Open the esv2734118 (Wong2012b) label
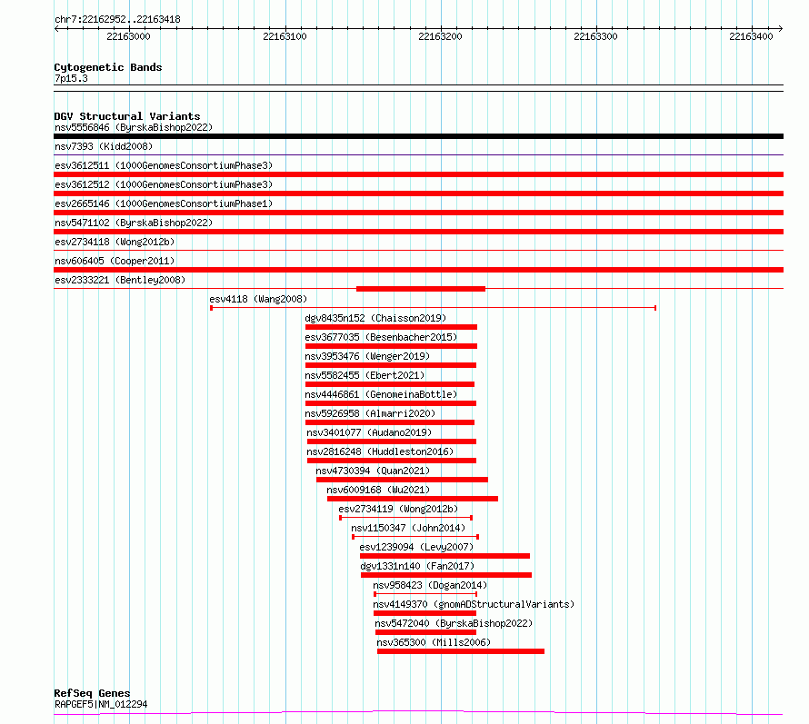This screenshot has height=724, width=809. point(115,242)
